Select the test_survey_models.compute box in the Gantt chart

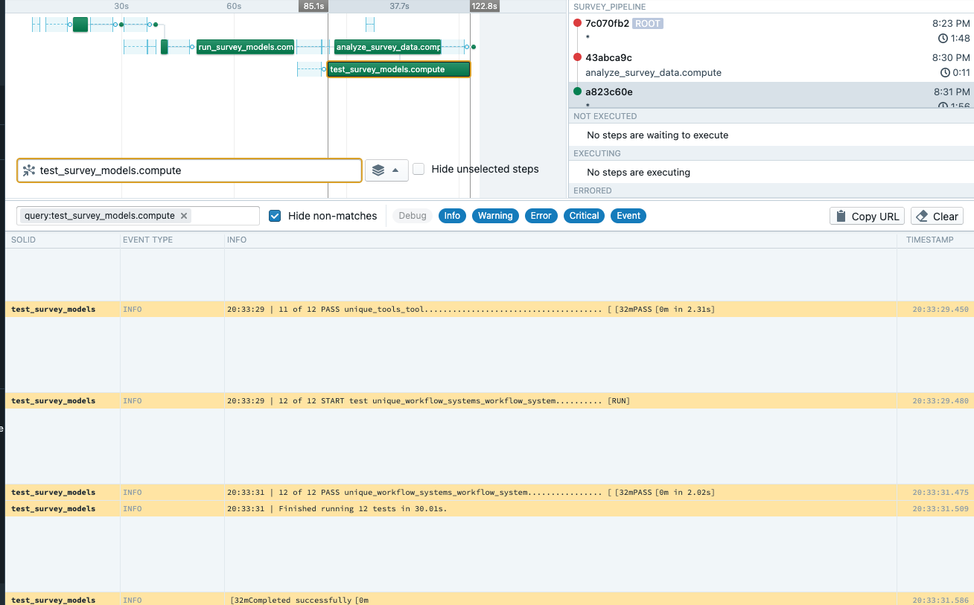(398, 68)
